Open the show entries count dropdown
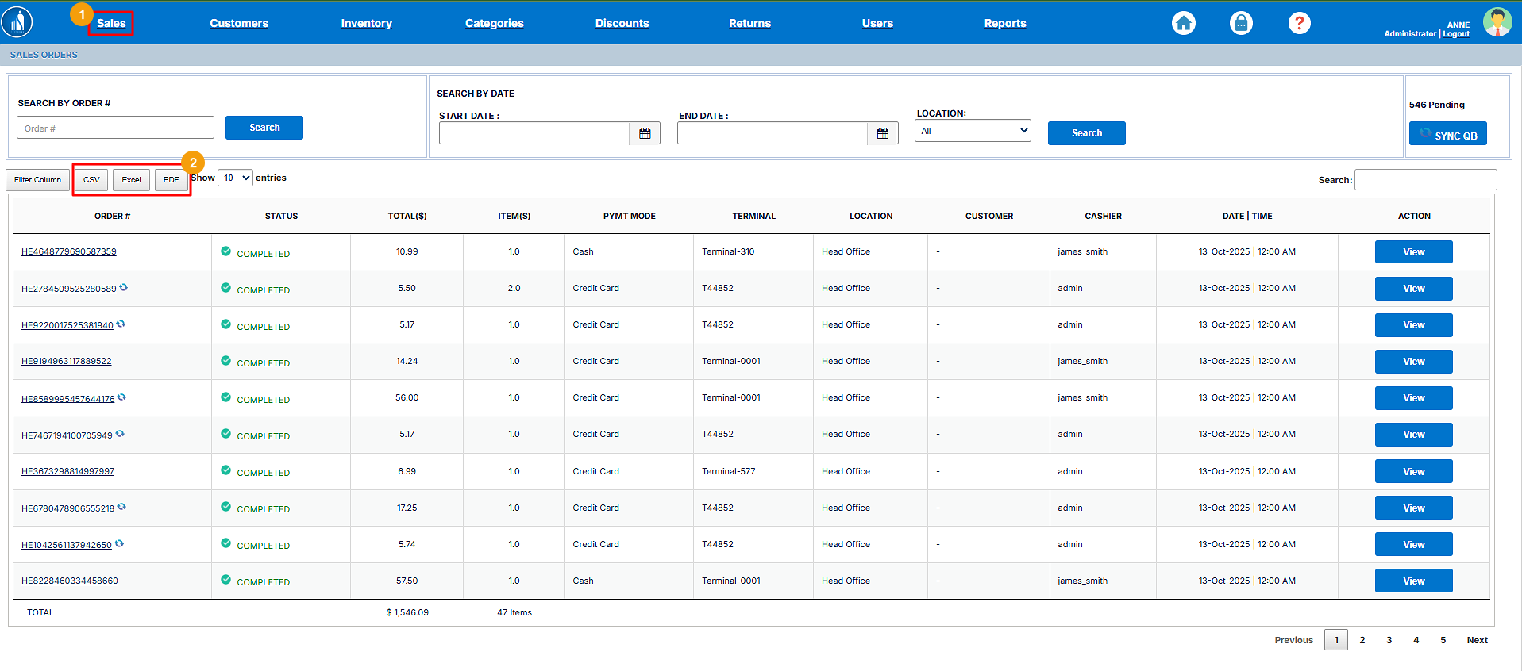The height and width of the screenshot is (671, 1522). tap(235, 178)
